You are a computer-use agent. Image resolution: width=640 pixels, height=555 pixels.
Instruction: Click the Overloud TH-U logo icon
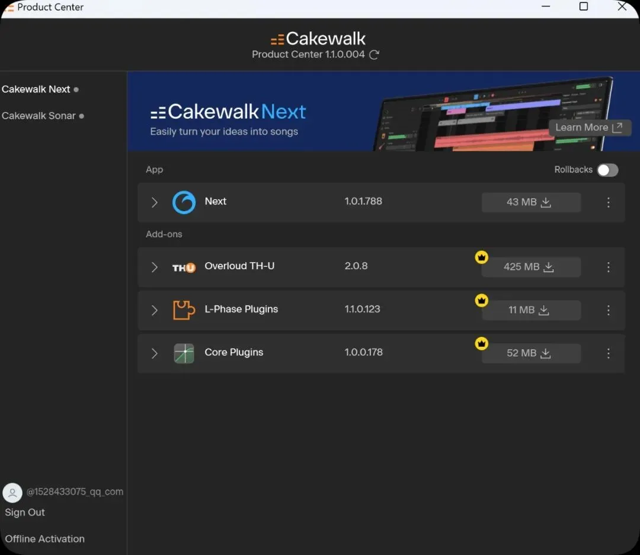(x=184, y=268)
